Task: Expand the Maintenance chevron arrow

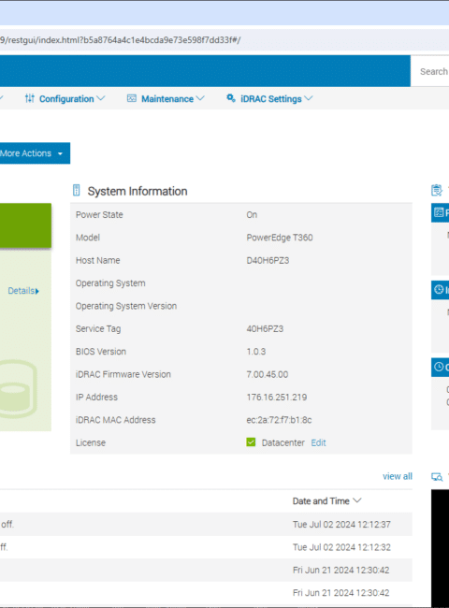Action: click(200, 98)
